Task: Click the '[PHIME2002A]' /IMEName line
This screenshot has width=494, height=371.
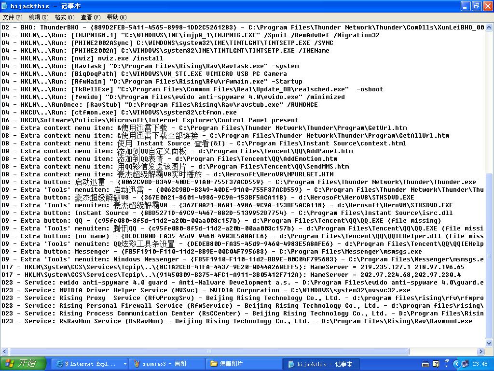Action: (x=165, y=50)
